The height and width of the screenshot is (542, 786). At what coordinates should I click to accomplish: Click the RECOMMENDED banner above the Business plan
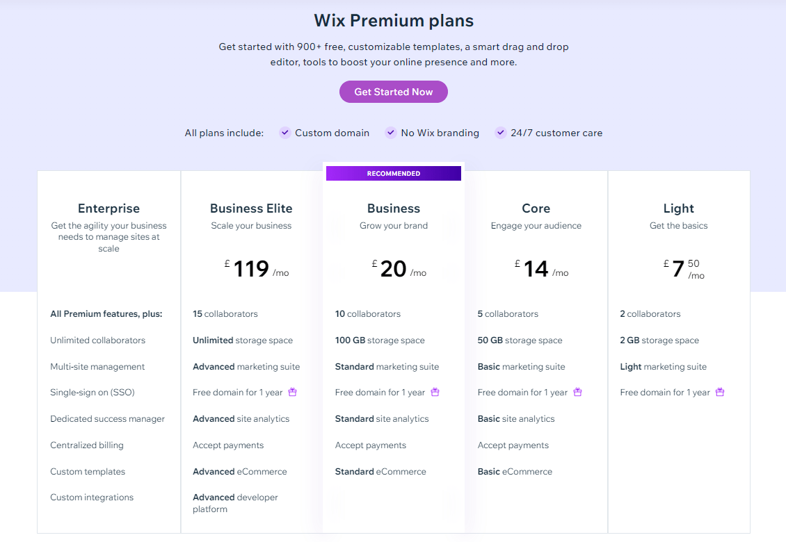(393, 173)
